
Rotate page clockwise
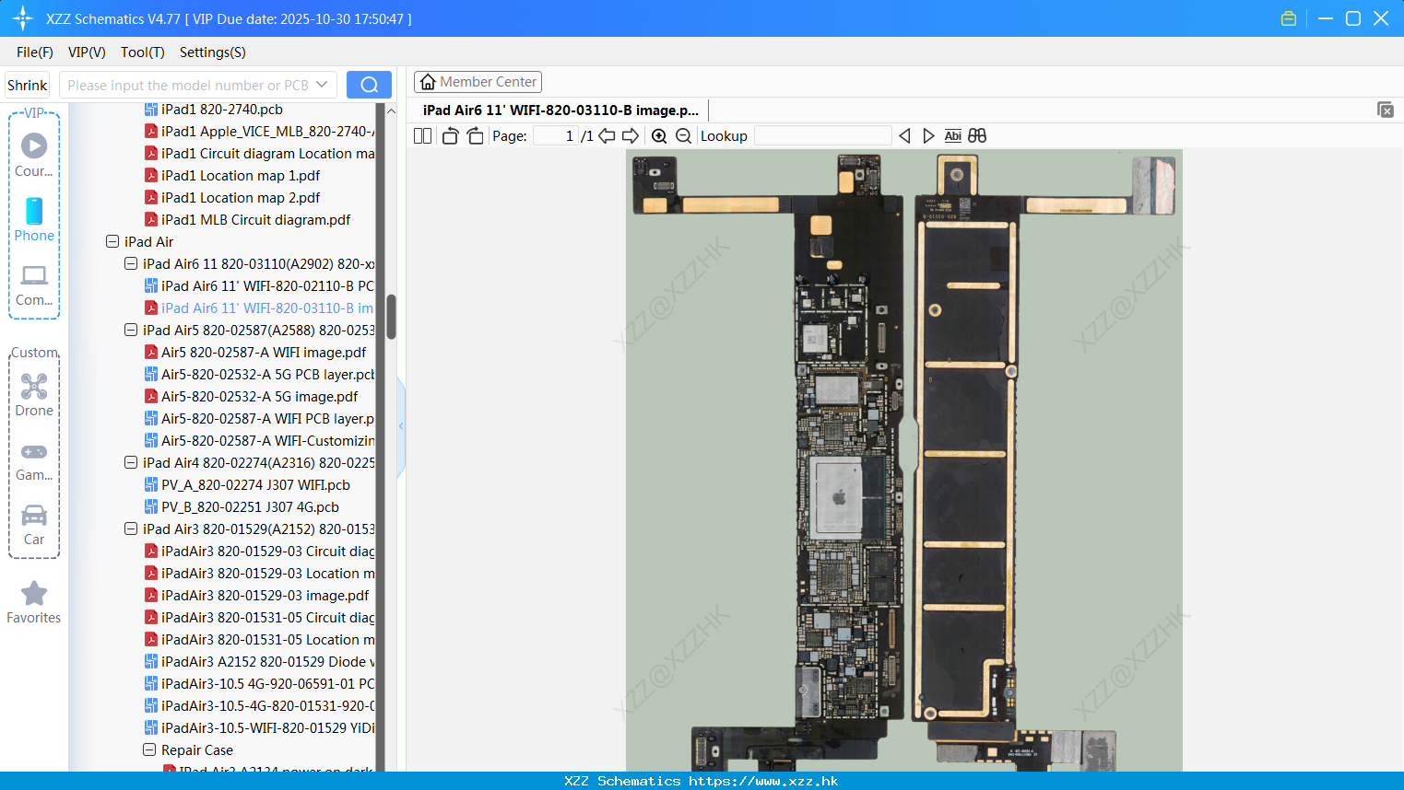tap(475, 136)
